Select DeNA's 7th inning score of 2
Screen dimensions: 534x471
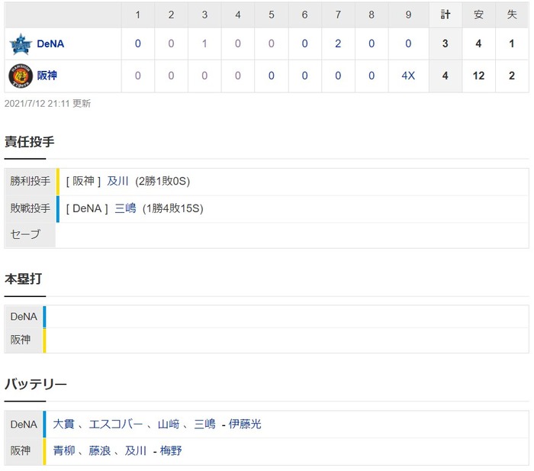338,44
